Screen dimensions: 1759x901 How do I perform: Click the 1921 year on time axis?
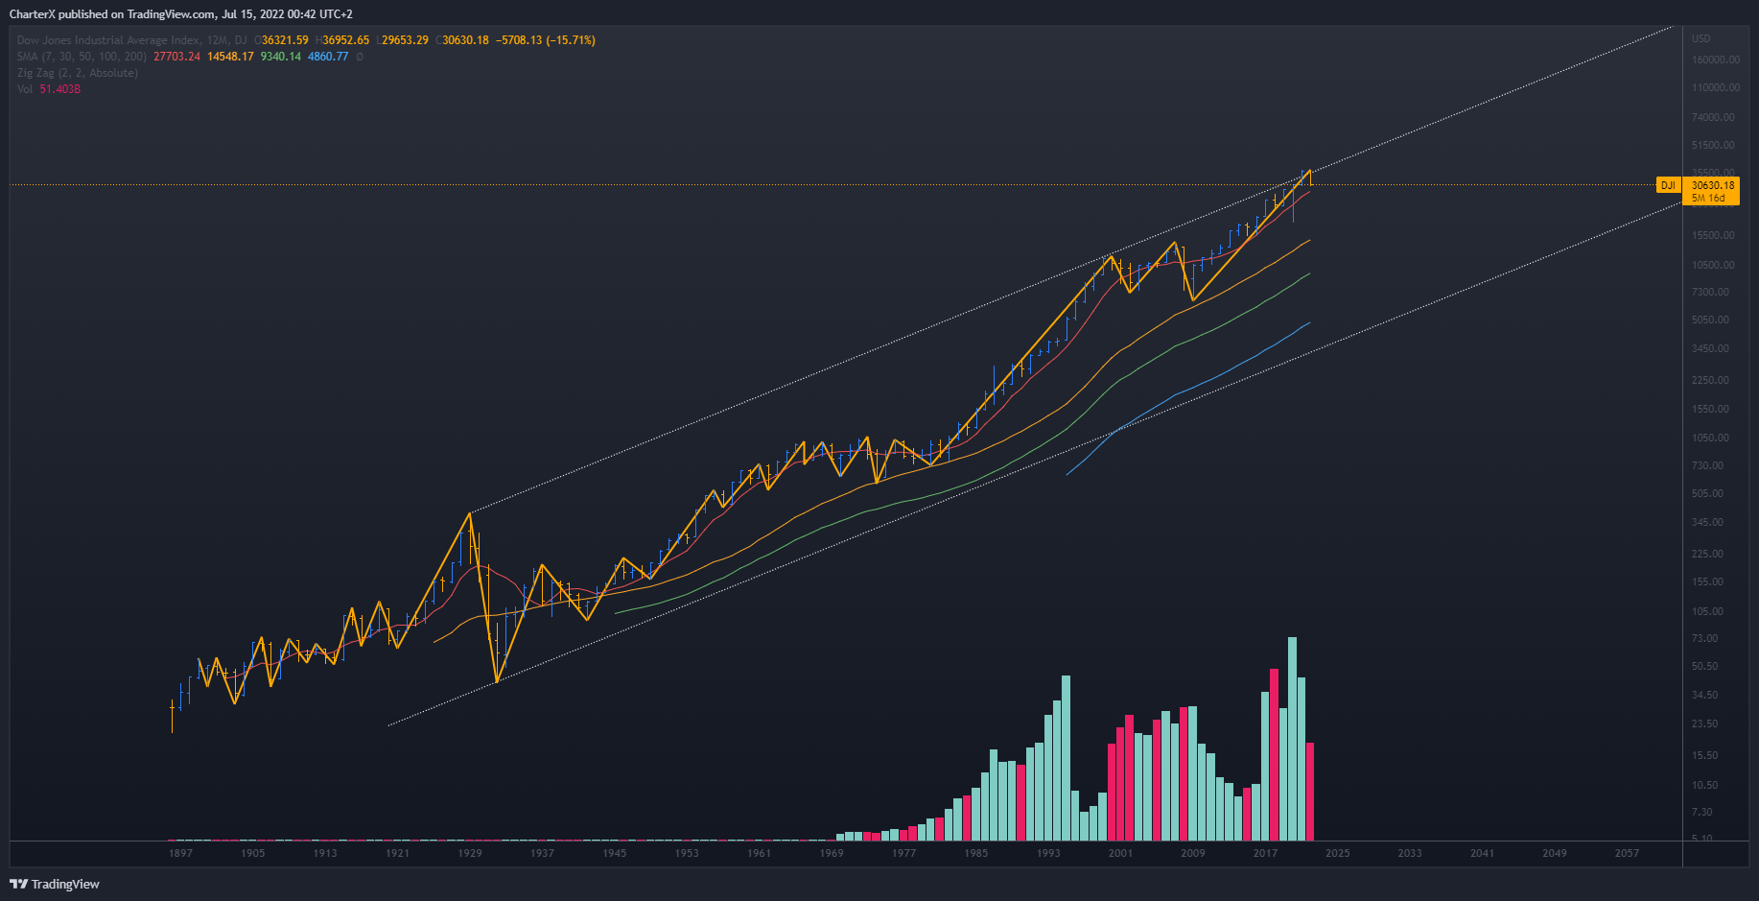click(x=397, y=853)
